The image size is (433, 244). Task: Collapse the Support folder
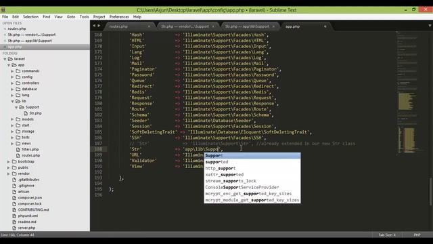16,107
